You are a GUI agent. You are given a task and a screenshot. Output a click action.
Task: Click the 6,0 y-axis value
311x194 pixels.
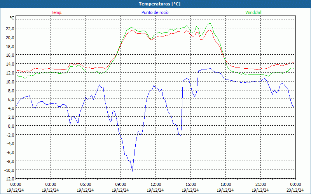coord(11,99)
